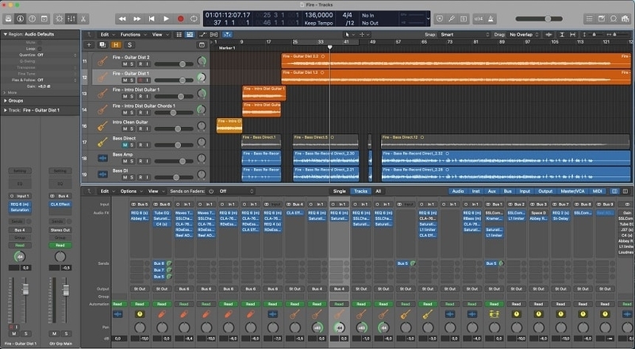
Task: Mute the Fire - Guitar Dist 2 track
Action: 125,64
